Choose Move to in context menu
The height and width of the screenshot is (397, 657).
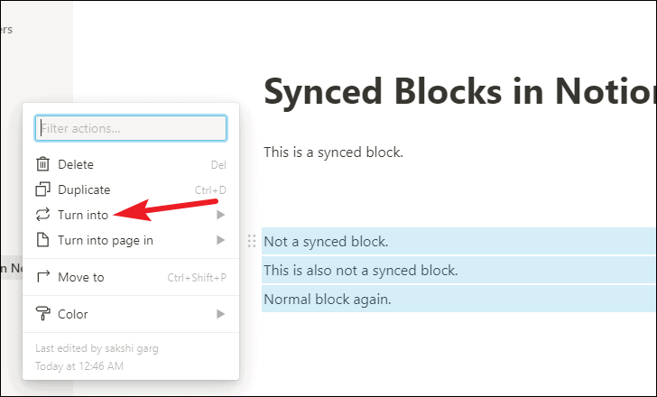(x=81, y=277)
